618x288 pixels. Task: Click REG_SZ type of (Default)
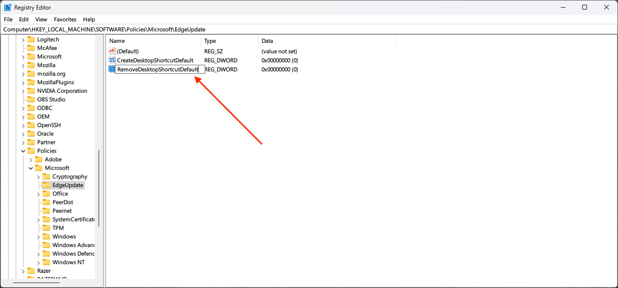[x=213, y=51]
